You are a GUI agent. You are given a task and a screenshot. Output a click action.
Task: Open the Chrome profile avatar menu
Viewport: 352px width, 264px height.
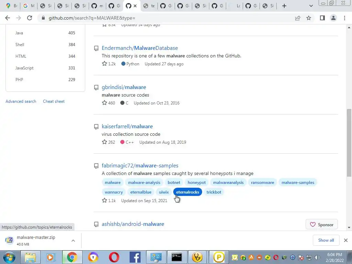coord(333,18)
